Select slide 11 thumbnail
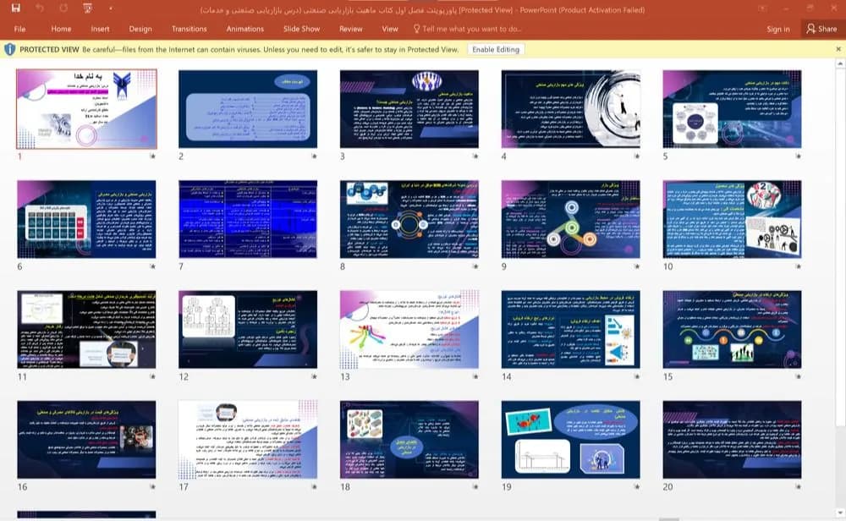846x521 pixels. pyautogui.click(x=86, y=330)
